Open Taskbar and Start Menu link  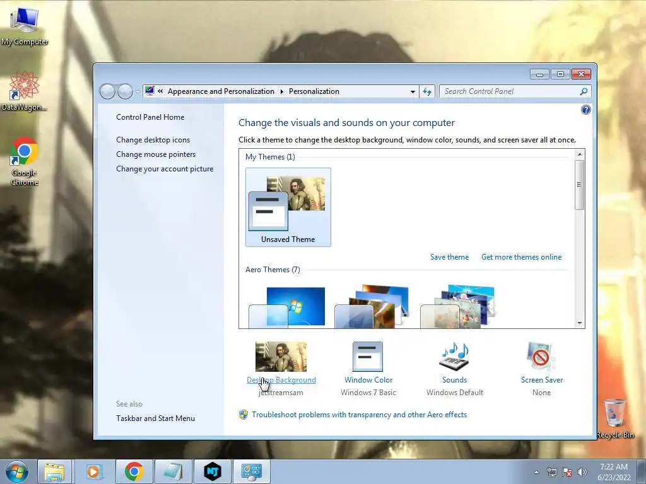pyautogui.click(x=155, y=418)
